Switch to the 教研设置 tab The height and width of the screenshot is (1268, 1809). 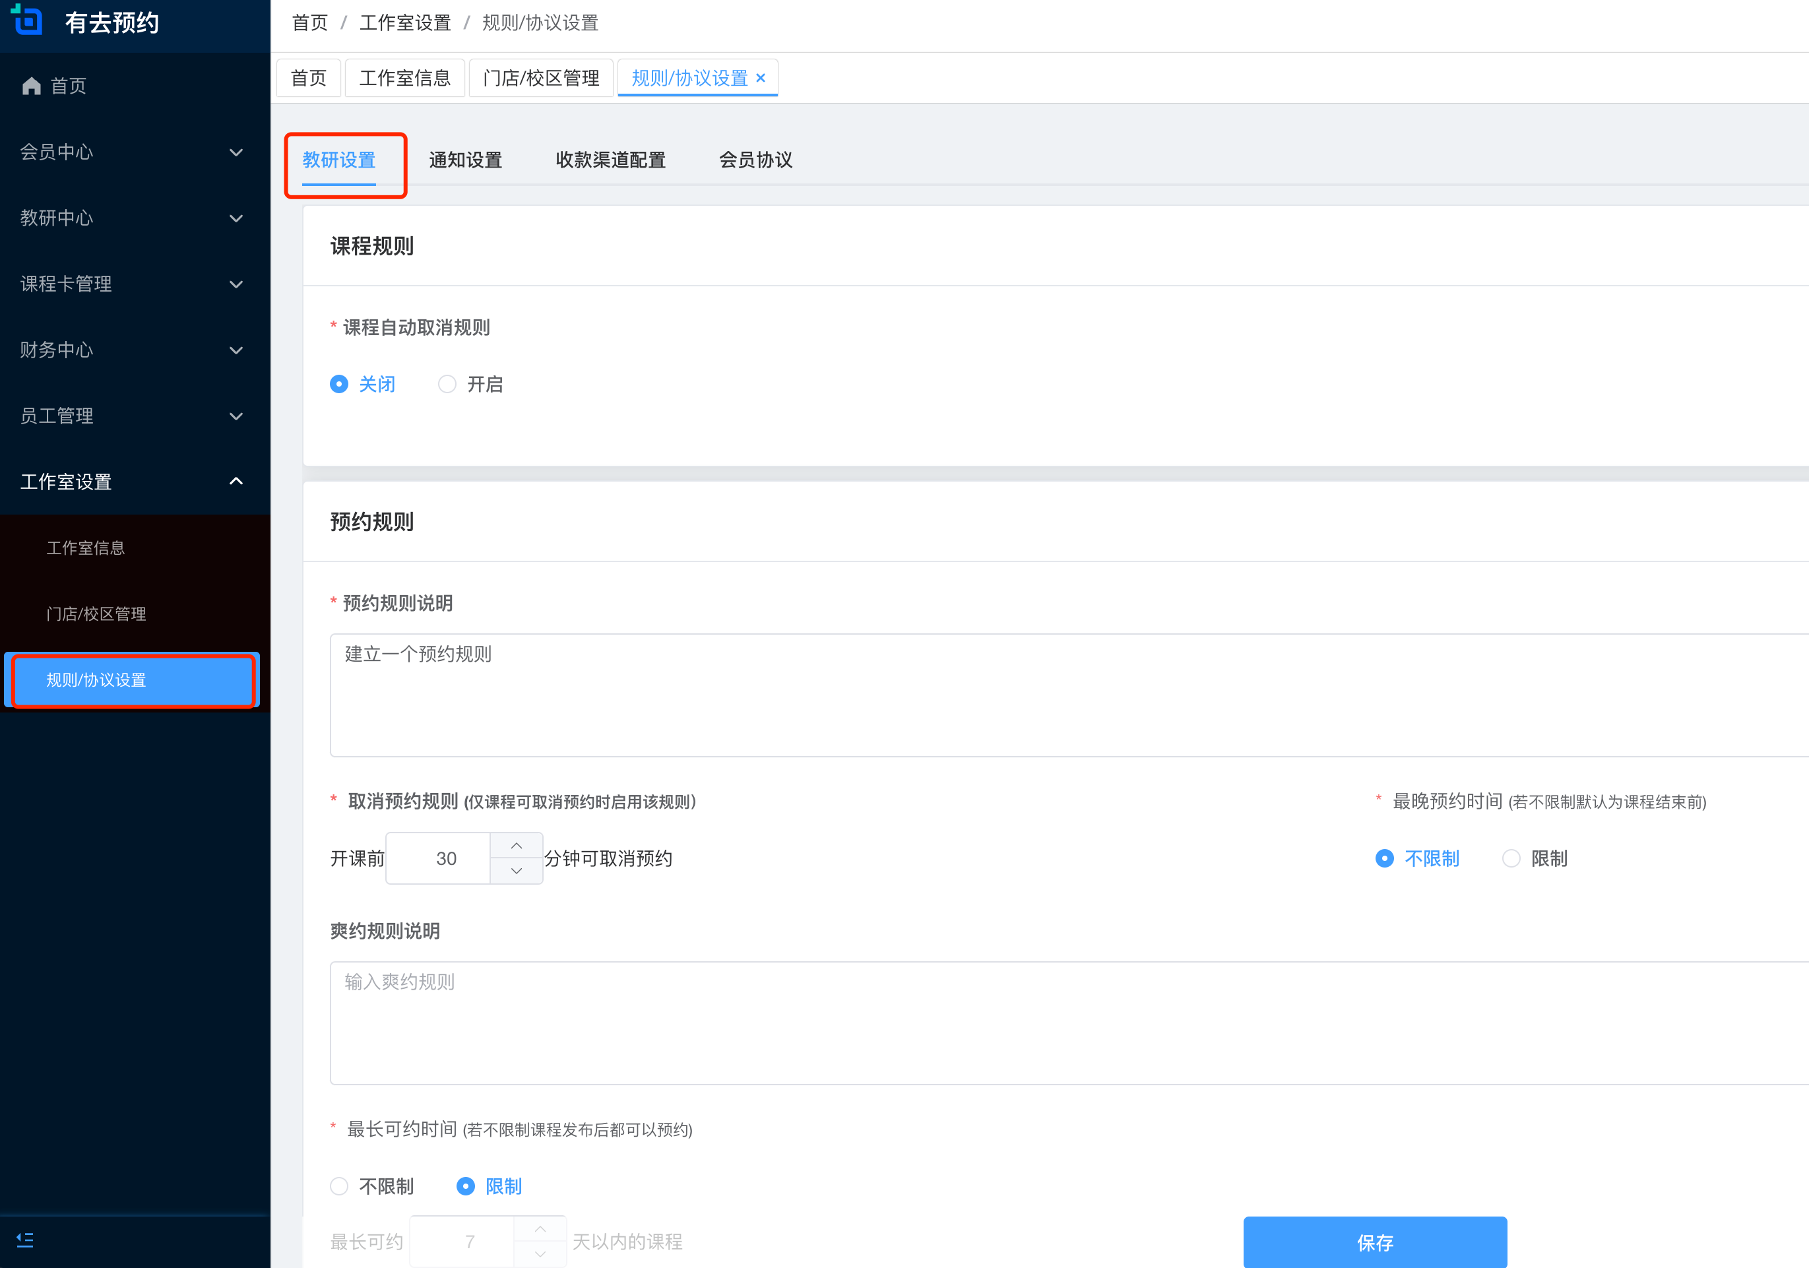[339, 160]
